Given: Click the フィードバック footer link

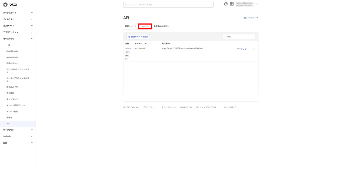Looking at the screenshot, I should point(230,107).
